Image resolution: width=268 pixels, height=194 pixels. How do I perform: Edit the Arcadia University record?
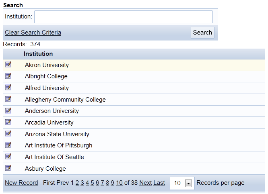tap(8, 122)
